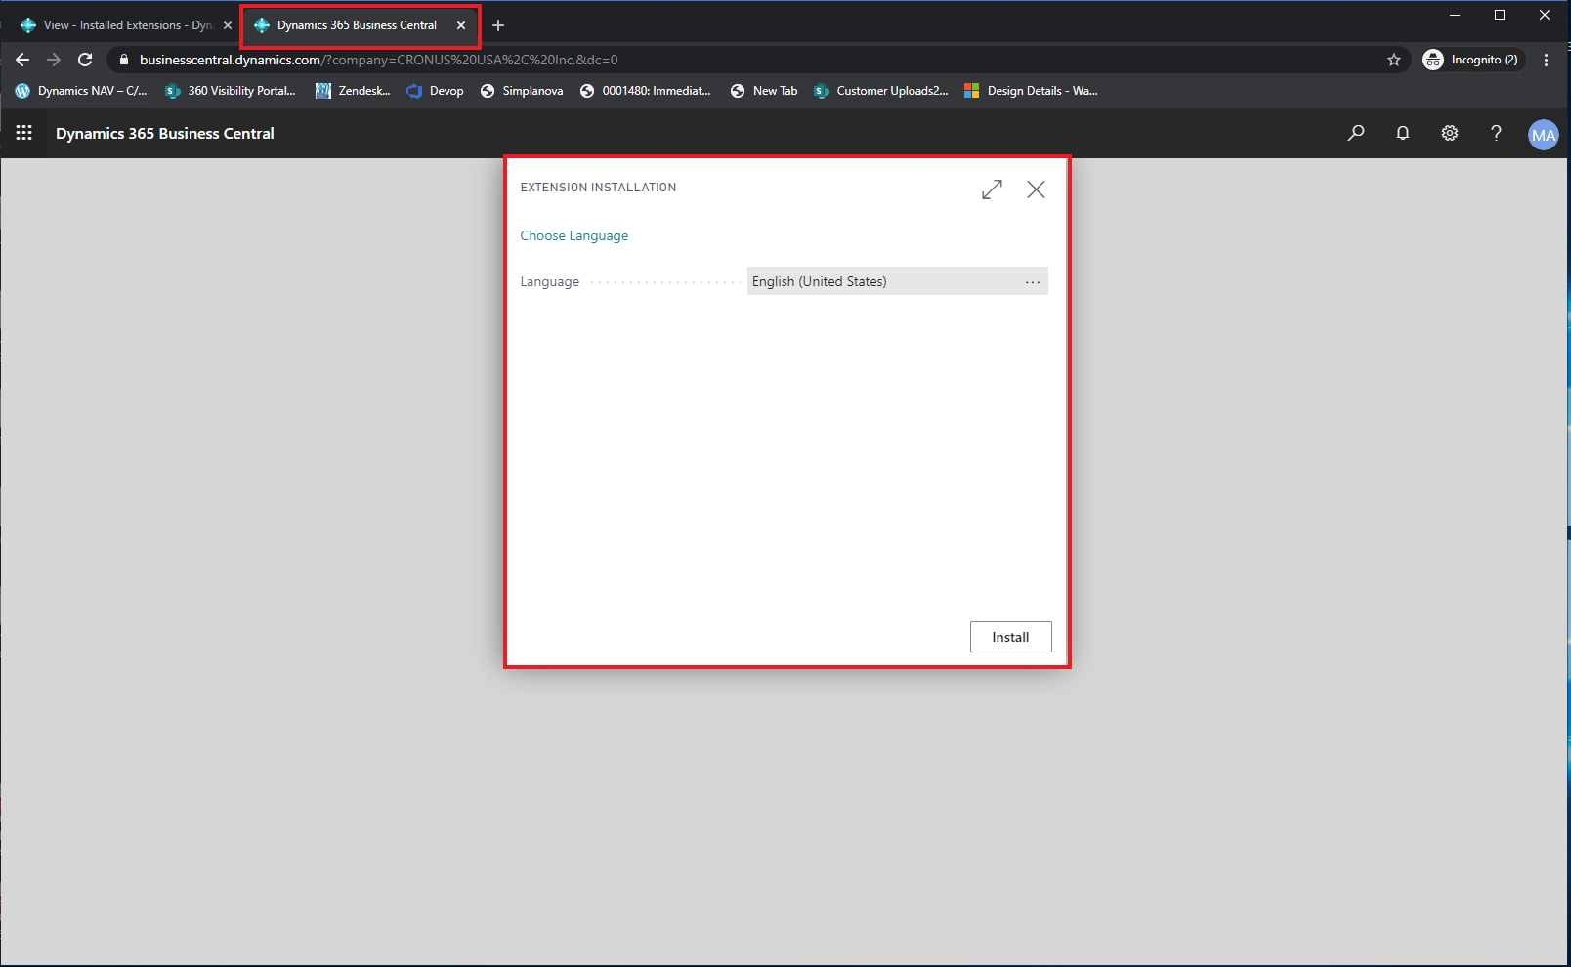Image resolution: width=1571 pixels, height=967 pixels.
Task: Bookmark this page with the star icon
Action: pyautogui.click(x=1394, y=60)
